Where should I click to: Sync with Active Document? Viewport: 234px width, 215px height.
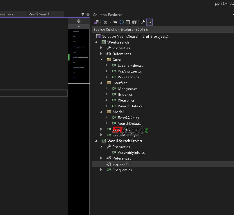click(115, 22)
